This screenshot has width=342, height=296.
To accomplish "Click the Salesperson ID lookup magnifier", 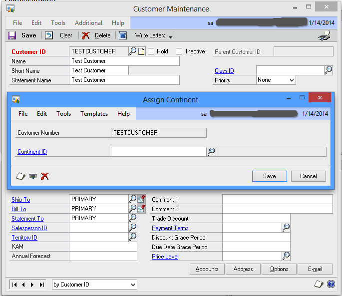I will [x=133, y=228].
